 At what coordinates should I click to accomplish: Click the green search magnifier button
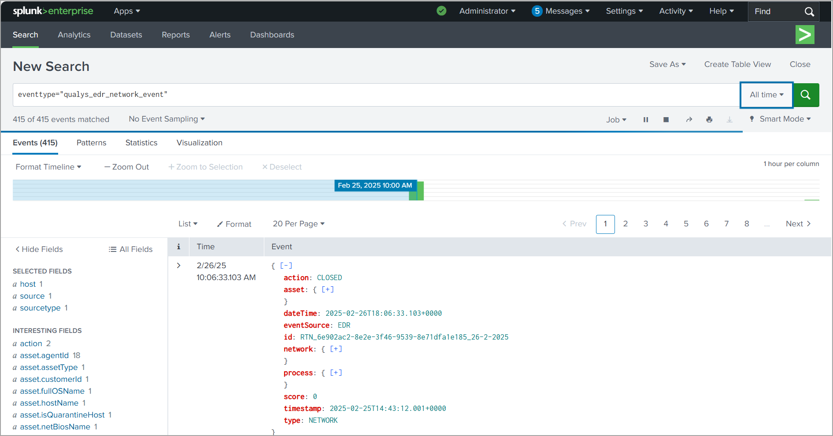point(806,95)
